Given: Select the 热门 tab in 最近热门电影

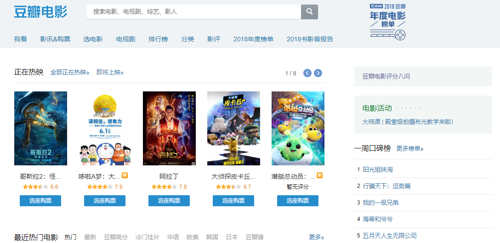Looking at the screenshot, I should coord(70,237).
